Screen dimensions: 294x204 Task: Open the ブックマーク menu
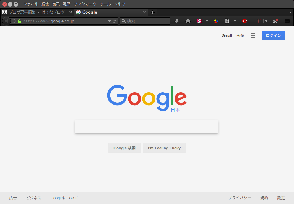[85, 4]
